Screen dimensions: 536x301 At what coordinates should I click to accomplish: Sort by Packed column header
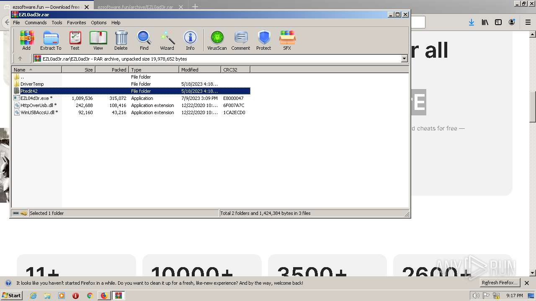(x=112, y=69)
